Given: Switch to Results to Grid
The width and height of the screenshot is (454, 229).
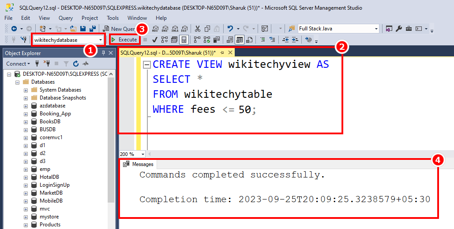Looking at the screenshot, I should click(x=240, y=40).
